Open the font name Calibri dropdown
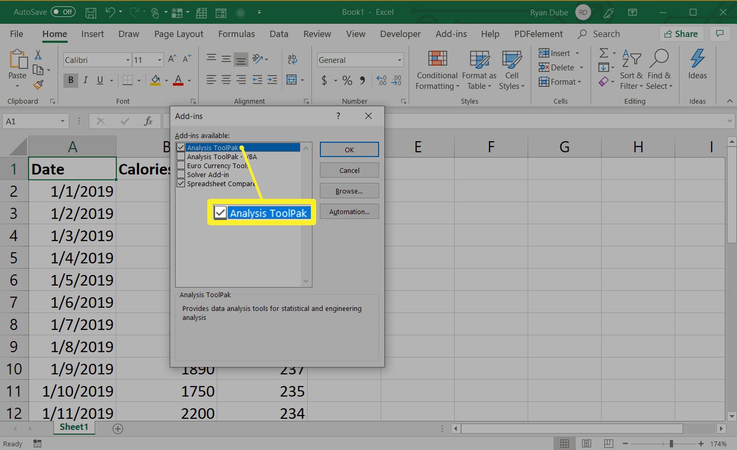 128,60
